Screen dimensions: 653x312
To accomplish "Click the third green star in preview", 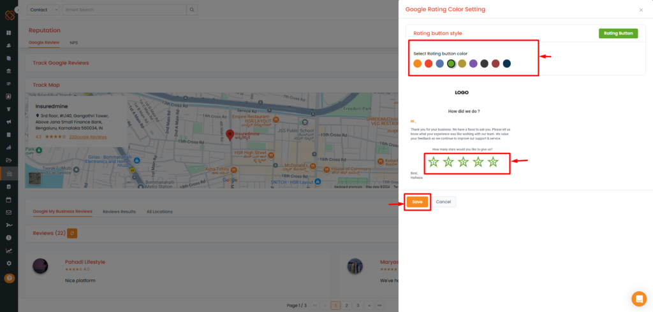I will click(x=463, y=162).
